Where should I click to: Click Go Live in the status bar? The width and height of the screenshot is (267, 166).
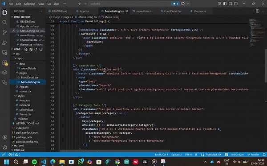click(237, 154)
